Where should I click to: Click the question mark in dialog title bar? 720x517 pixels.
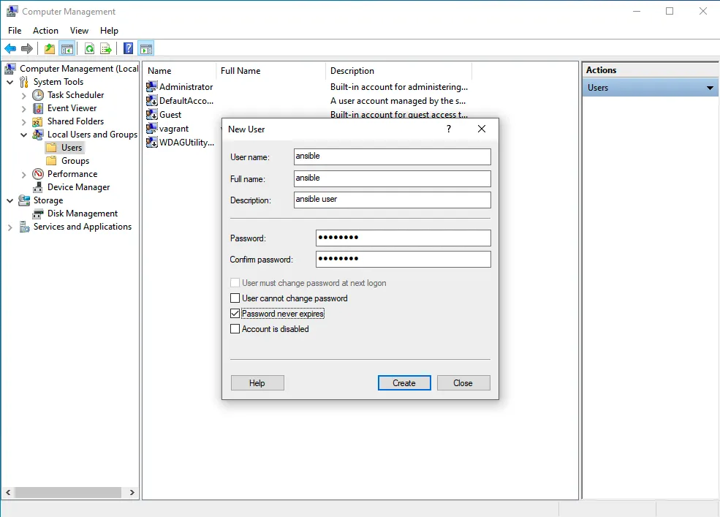point(449,129)
